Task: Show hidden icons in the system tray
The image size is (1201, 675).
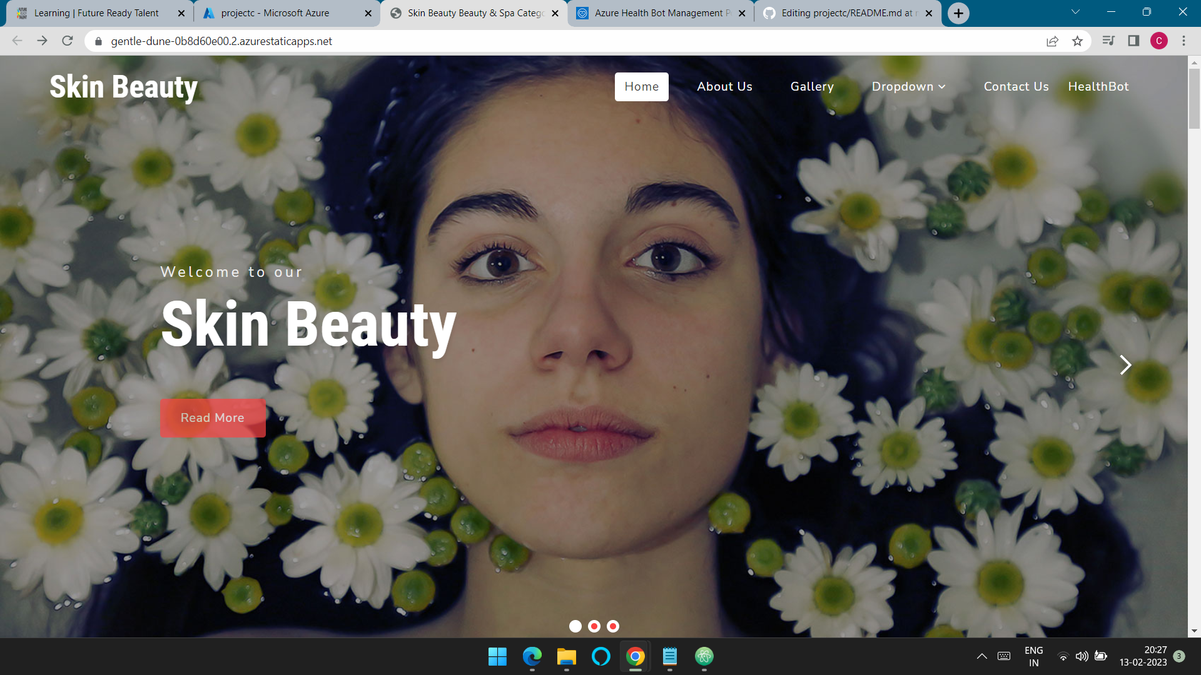Action: [982, 656]
